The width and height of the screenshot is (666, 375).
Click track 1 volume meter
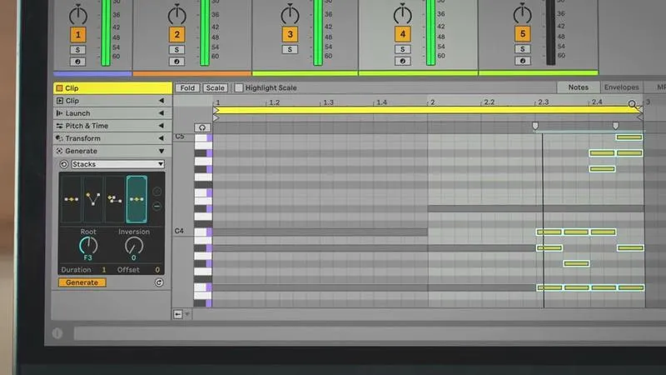point(106,32)
